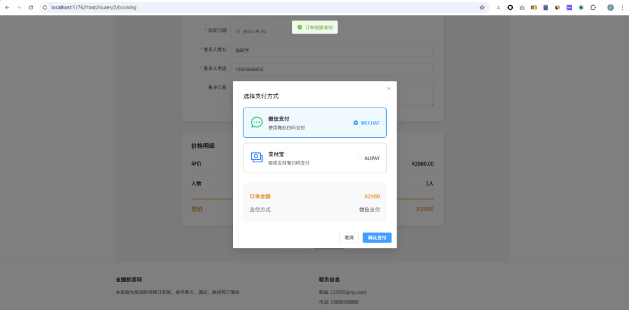This screenshot has width=629, height=310.
Task: Click the browser forward arrow
Action: 19,7
